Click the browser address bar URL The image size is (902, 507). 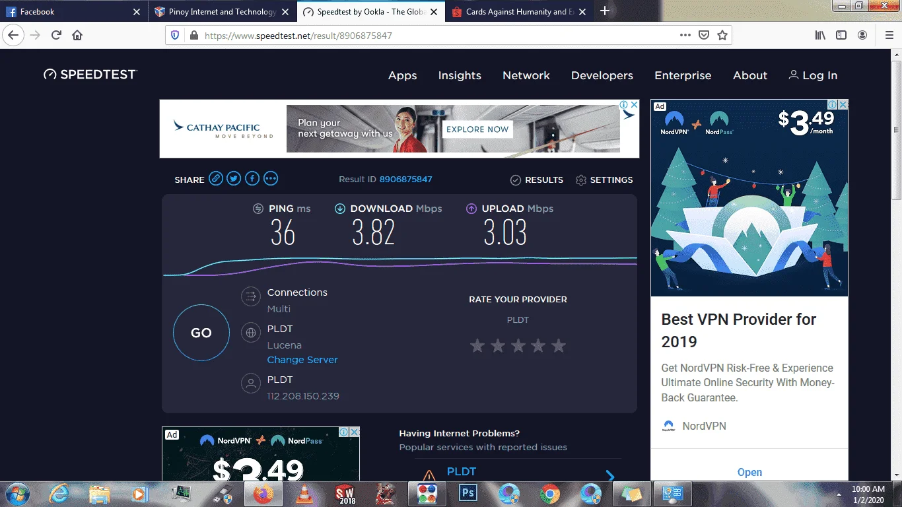pos(298,36)
